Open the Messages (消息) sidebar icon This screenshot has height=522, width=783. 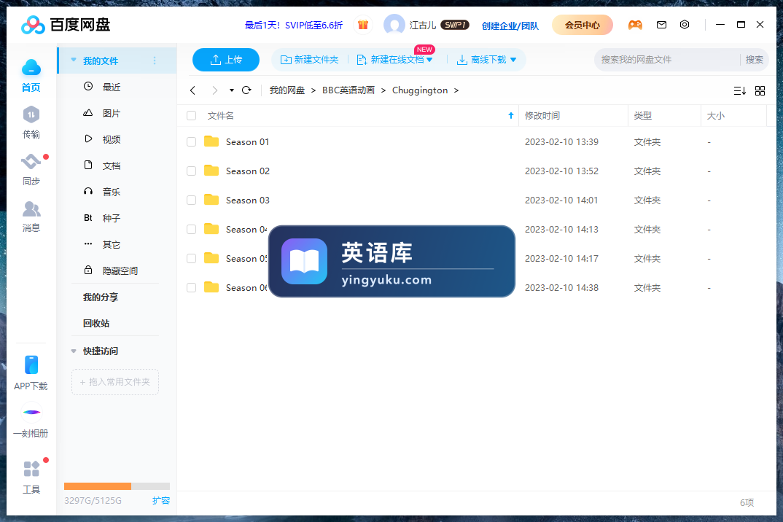[31, 209]
